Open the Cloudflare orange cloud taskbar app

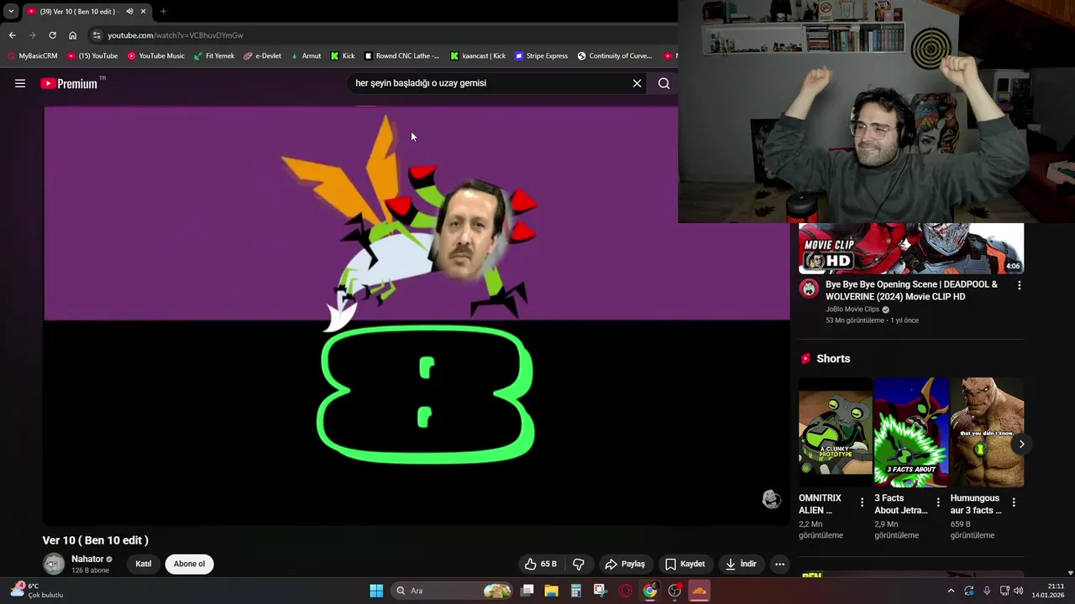[x=699, y=591]
